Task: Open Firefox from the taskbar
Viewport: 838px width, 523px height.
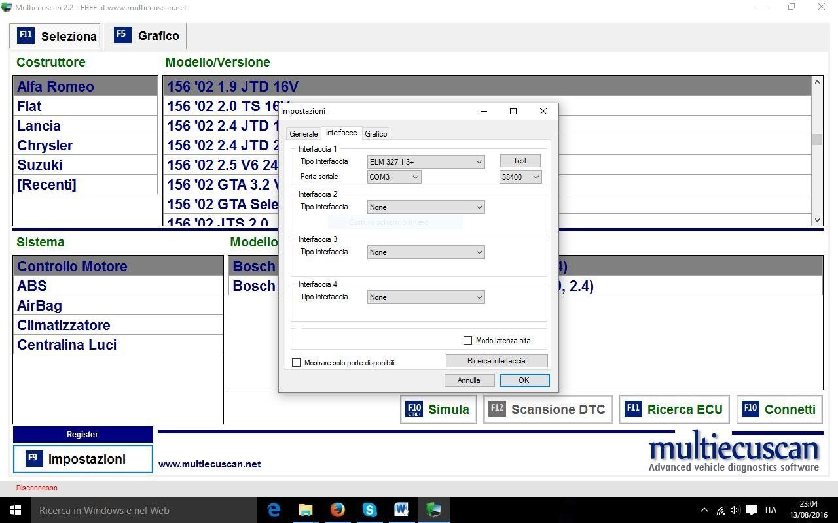Action: click(337, 510)
